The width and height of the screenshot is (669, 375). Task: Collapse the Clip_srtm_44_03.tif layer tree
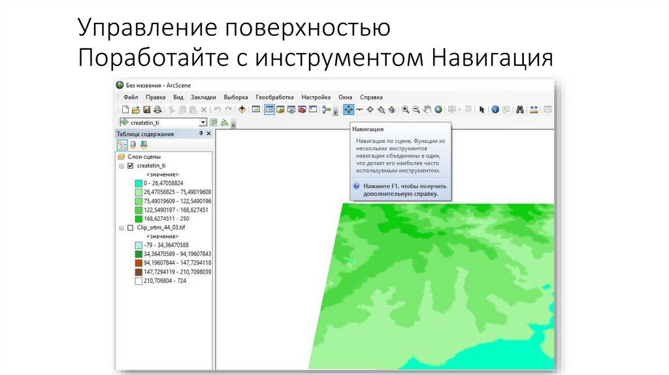(x=122, y=228)
